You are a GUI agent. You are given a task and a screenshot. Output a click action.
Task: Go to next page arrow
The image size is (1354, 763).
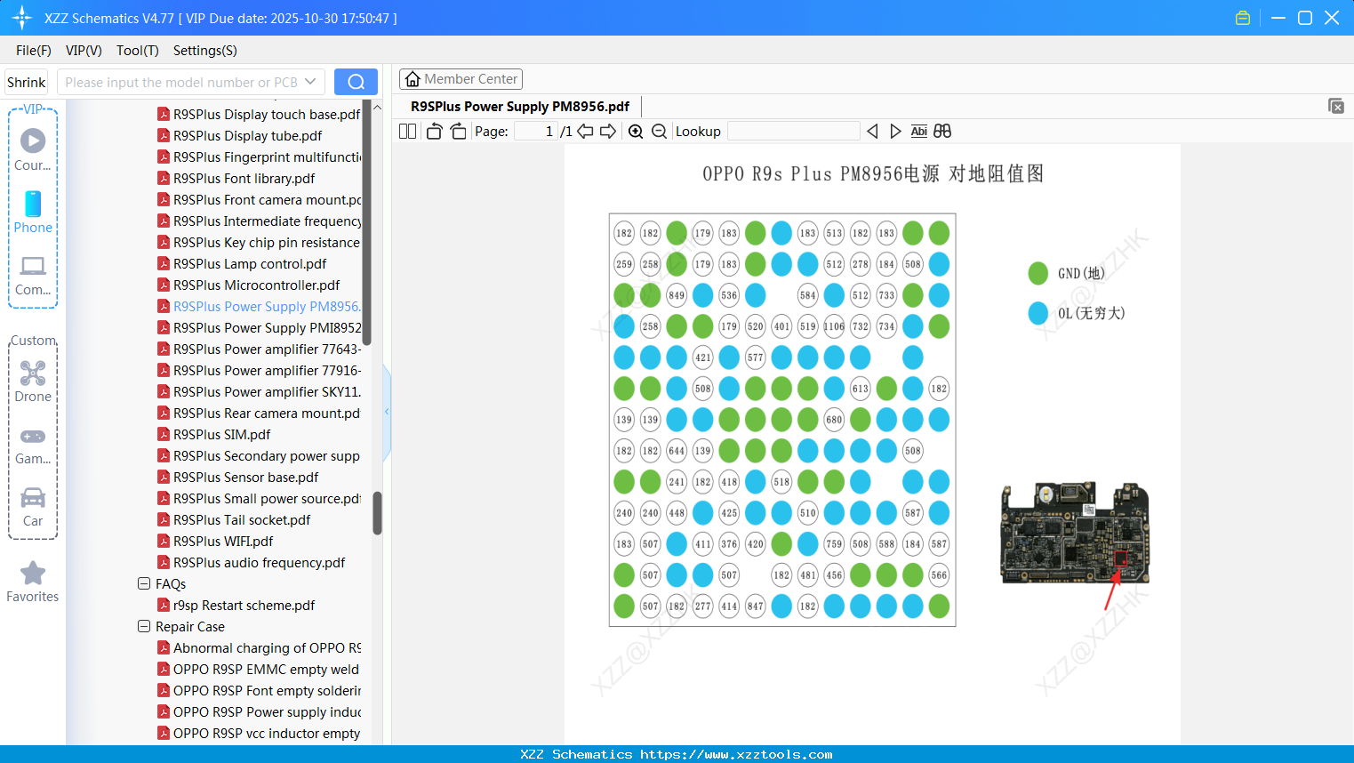pos(608,132)
